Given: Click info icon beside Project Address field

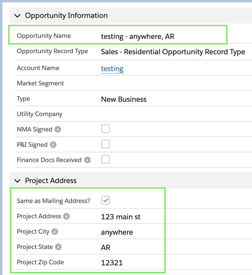Looking at the screenshot, I should click(x=66, y=216).
